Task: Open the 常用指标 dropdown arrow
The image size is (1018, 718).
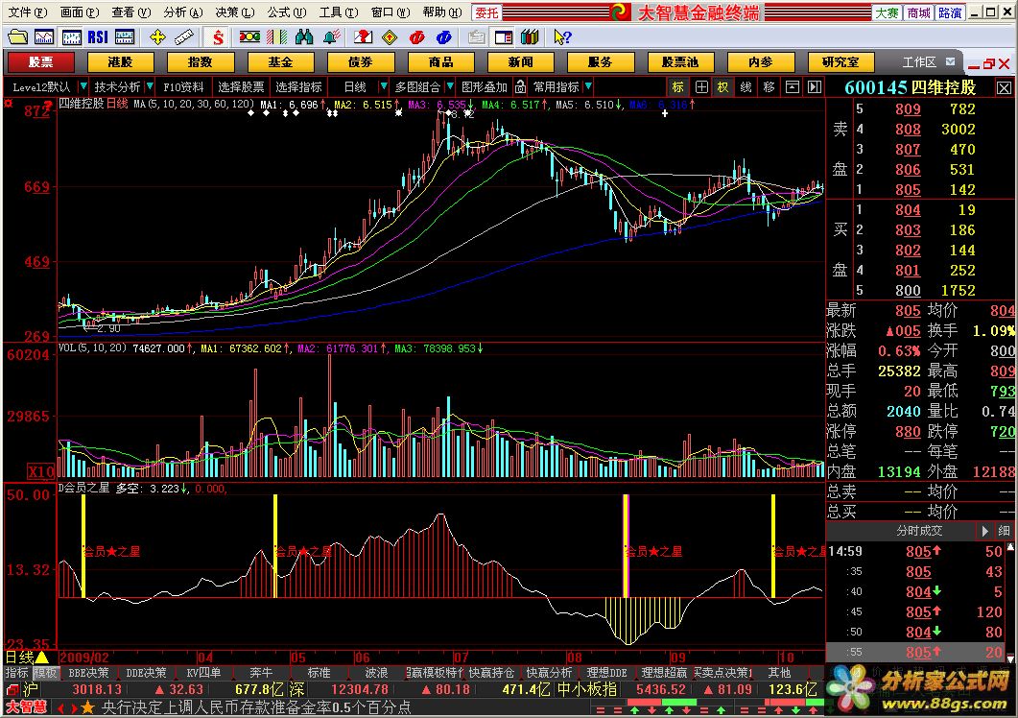Action: pos(587,85)
